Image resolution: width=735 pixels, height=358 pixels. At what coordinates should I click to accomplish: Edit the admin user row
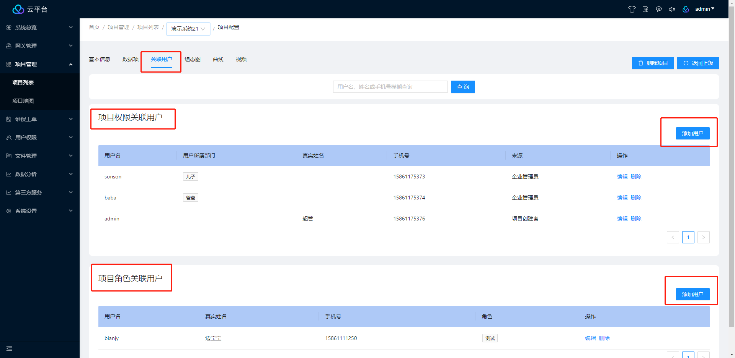[622, 219]
